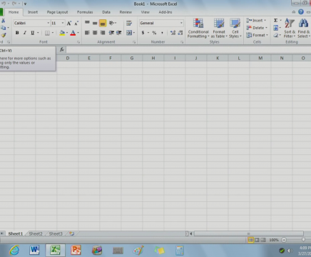Click the Orientation icon
311x257 pixels.
click(x=111, y=23)
